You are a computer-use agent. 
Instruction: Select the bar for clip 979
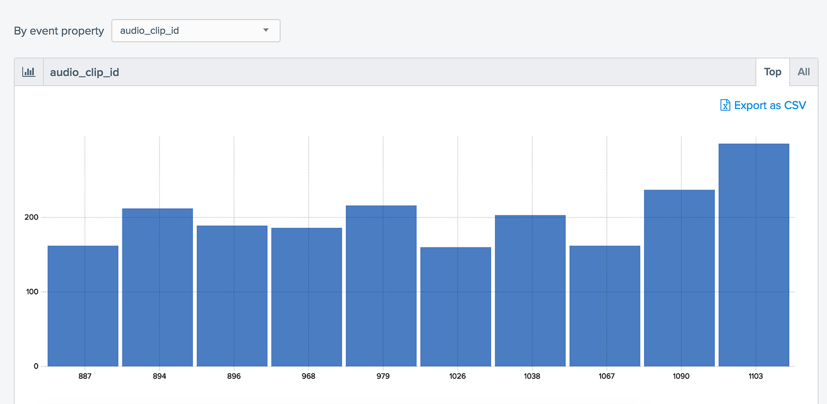pos(381,286)
